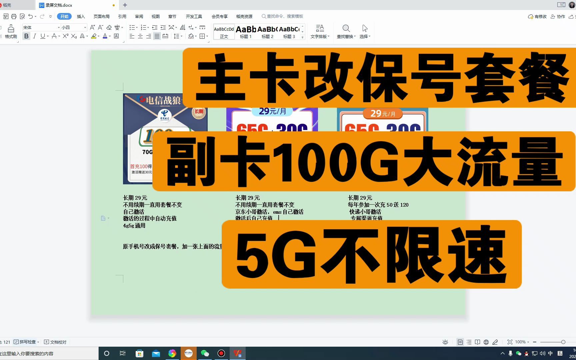Viewport: 576px width, 360px height.
Task: Center align text
Action: (x=140, y=36)
